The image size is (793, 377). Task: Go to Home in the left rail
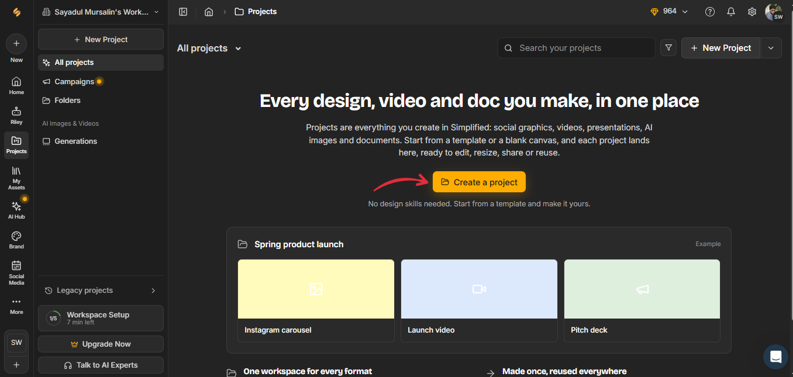pos(16,85)
